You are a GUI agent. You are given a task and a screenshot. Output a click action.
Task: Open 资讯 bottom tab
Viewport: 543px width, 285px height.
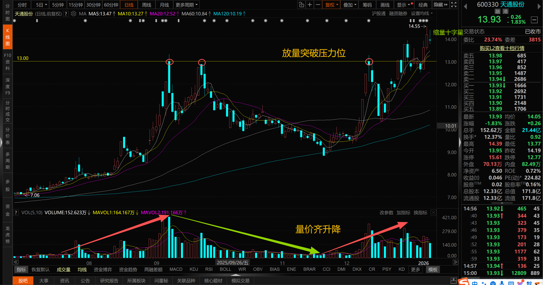(x=65, y=281)
